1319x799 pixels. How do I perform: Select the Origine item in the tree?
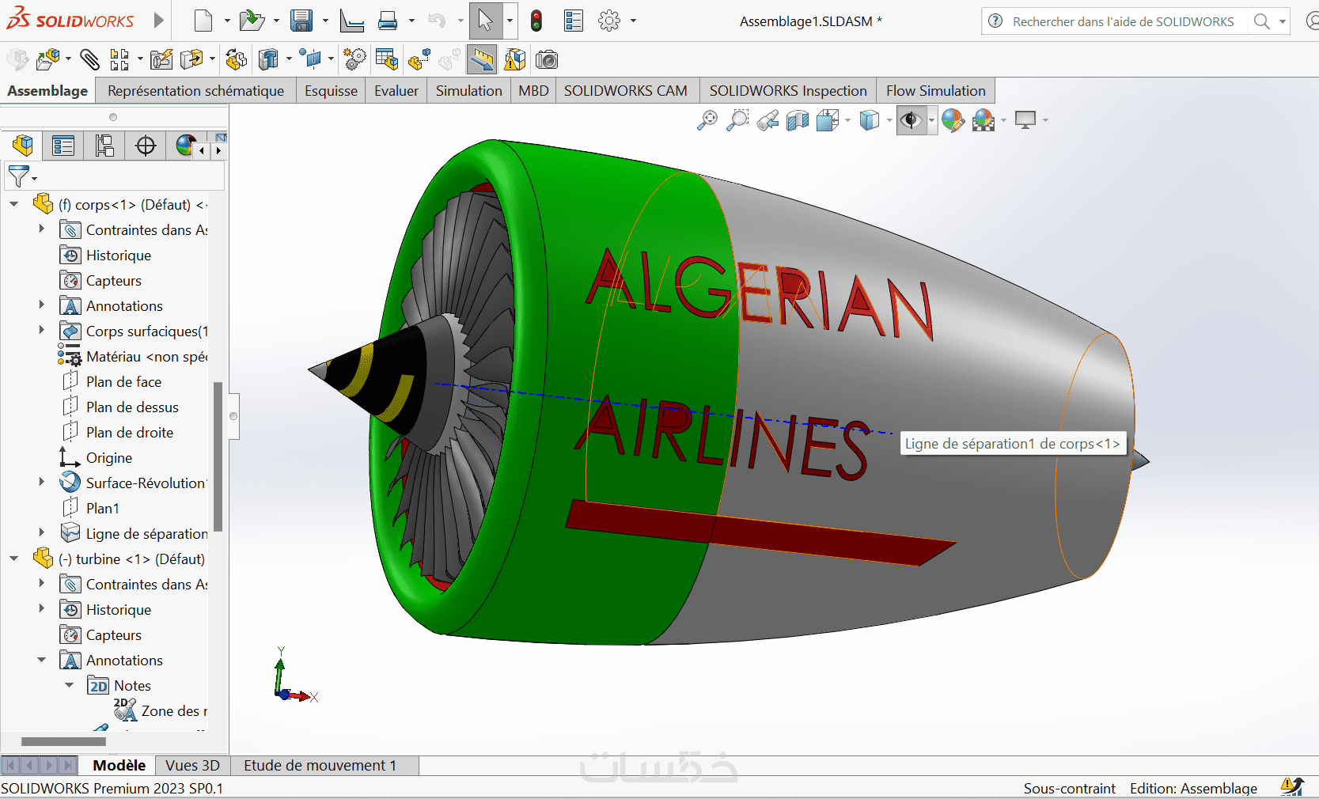[x=109, y=457]
